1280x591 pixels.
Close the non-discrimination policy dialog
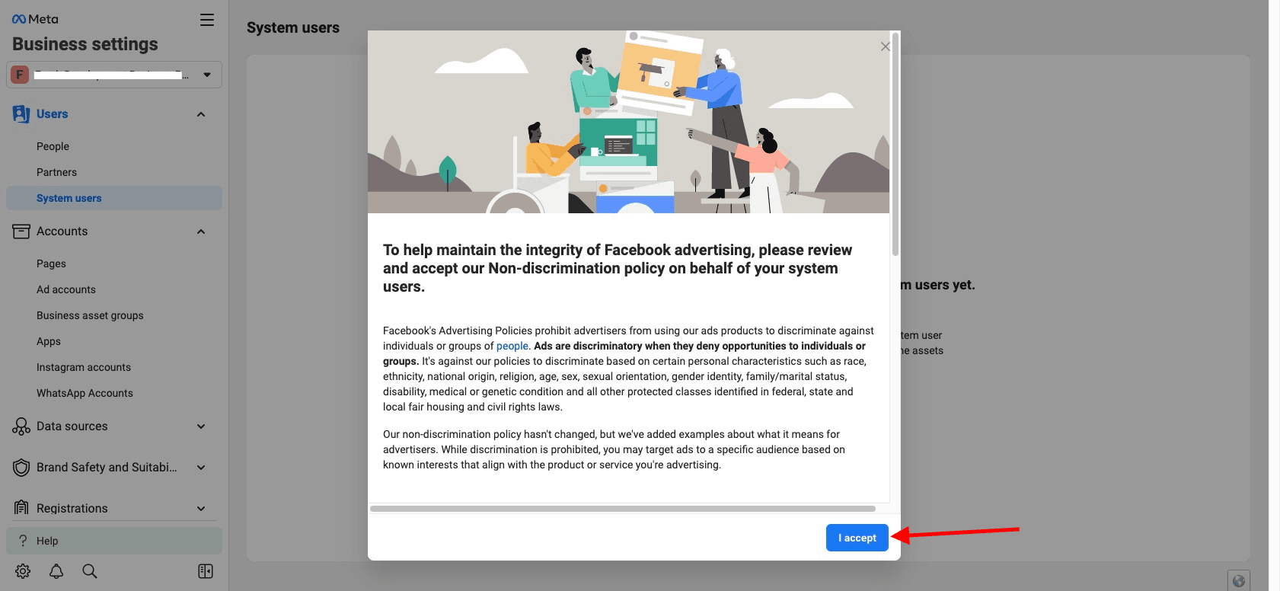tap(885, 46)
